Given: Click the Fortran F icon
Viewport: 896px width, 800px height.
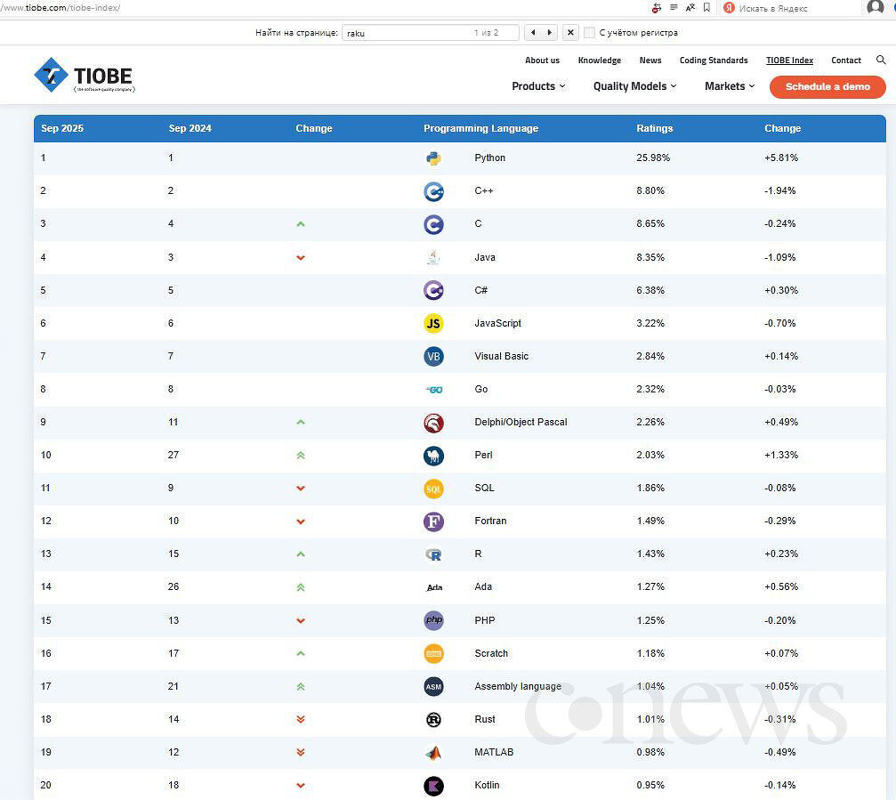Looking at the screenshot, I should [x=433, y=521].
